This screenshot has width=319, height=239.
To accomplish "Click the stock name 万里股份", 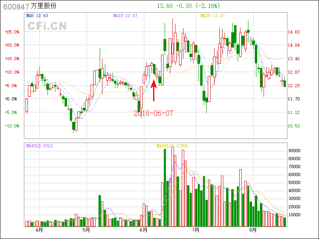I will coord(43,6).
